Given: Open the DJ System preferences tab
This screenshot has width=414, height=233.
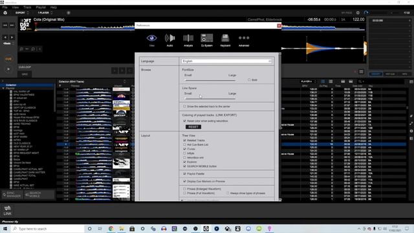Looking at the screenshot, I should pyautogui.click(x=207, y=40).
